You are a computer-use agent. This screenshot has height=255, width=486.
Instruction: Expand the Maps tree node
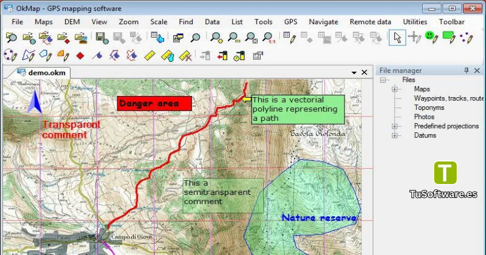(394, 89)
